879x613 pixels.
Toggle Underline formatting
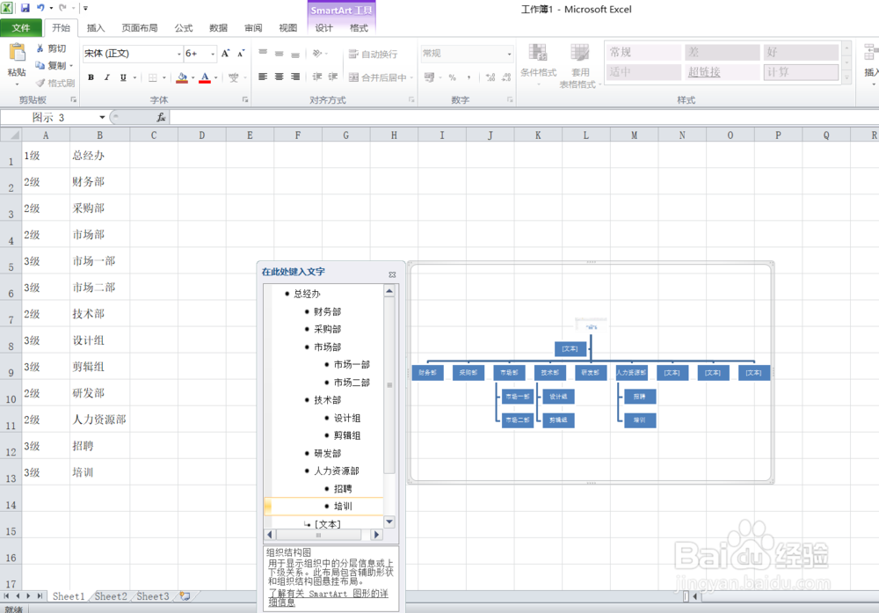(x=123, y=77)
